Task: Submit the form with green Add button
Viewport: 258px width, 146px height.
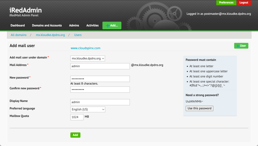Action: tap(75, 135)
